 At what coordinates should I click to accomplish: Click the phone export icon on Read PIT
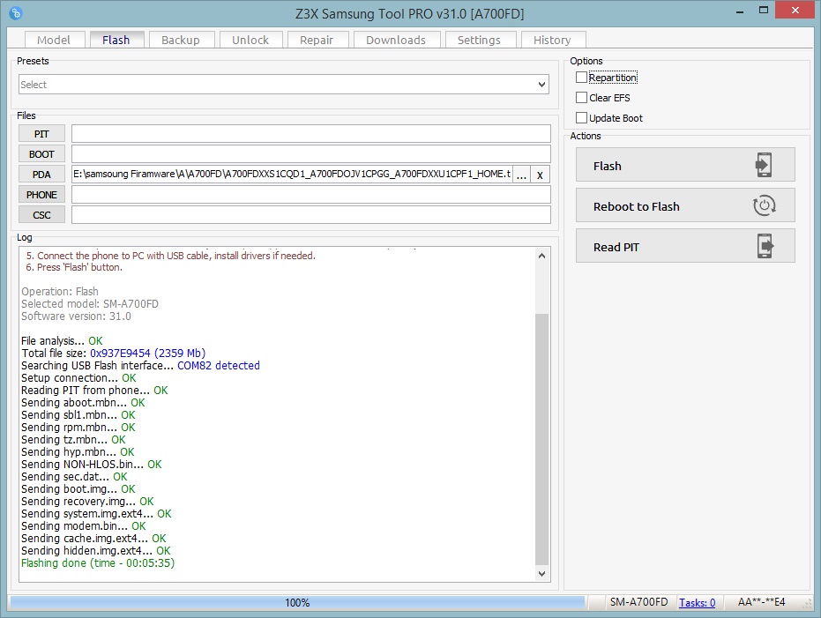coord(765,246)
